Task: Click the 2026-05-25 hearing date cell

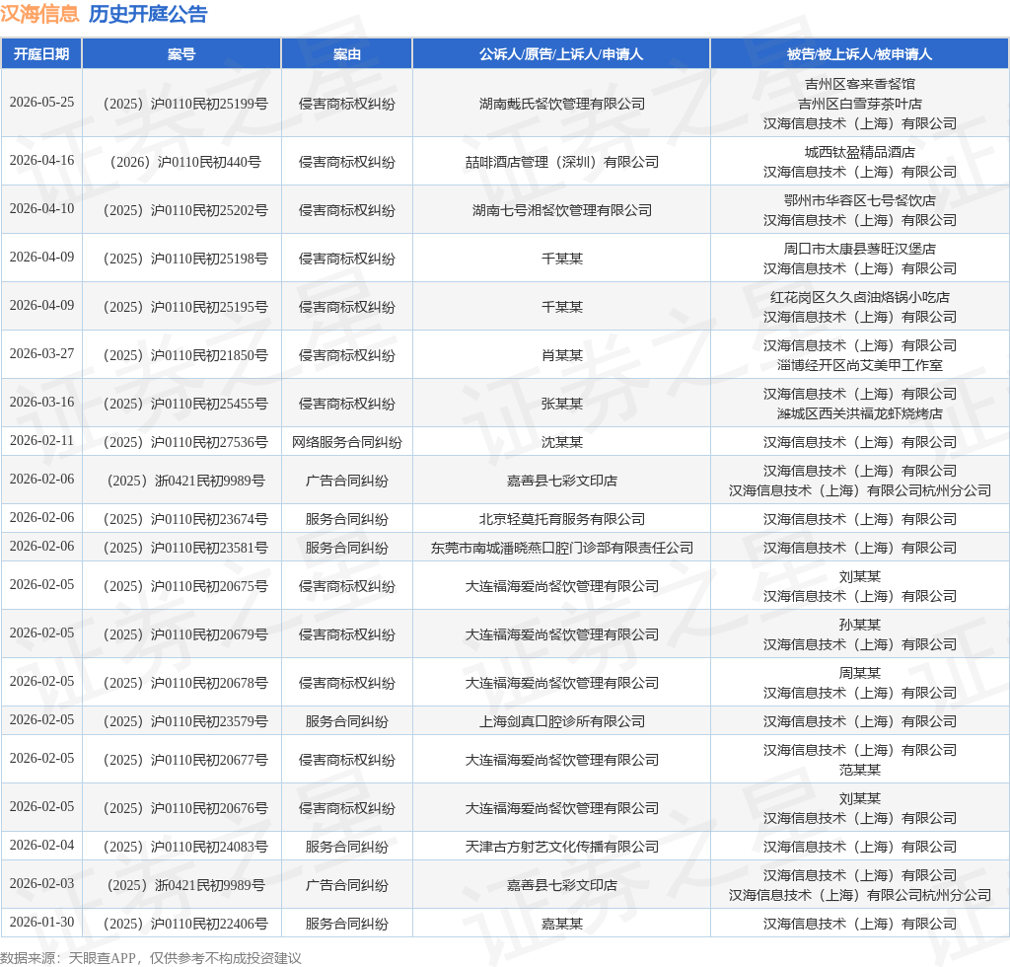Action: 41,103
